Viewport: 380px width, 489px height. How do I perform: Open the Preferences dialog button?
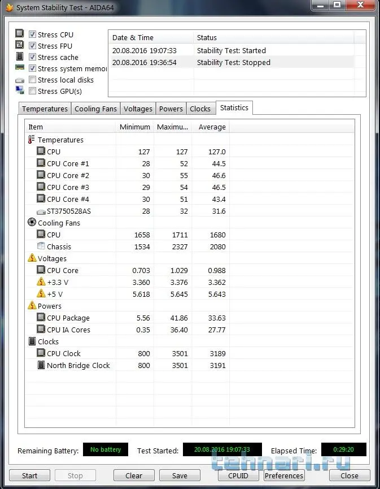(284, 475)
